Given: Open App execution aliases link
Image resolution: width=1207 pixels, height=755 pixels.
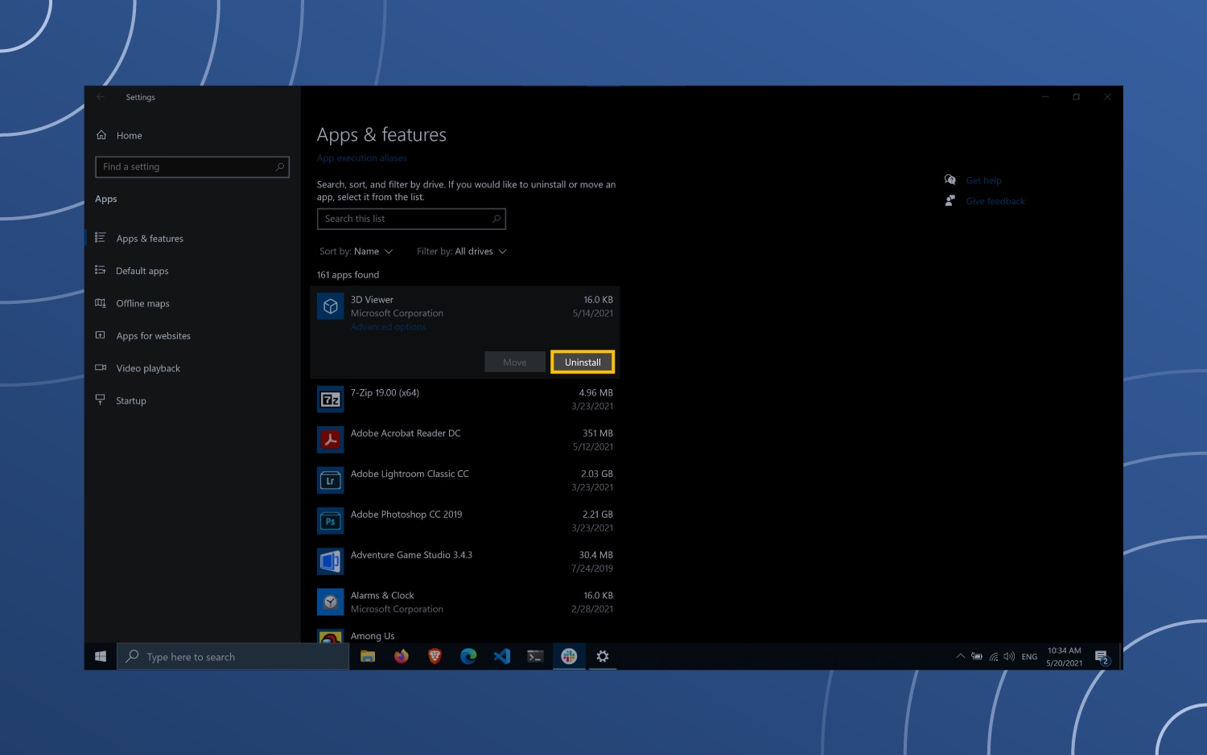Looking at the screenshot, I should tap(362, 158).
